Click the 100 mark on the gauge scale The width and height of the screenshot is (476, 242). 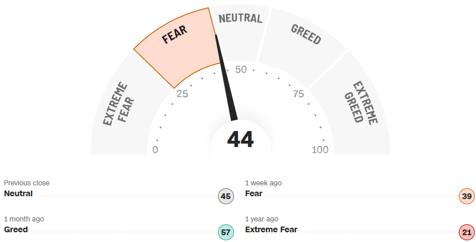[320, 150]
